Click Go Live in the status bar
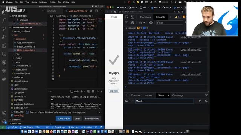Screen dimensions: 241x135 73,127
